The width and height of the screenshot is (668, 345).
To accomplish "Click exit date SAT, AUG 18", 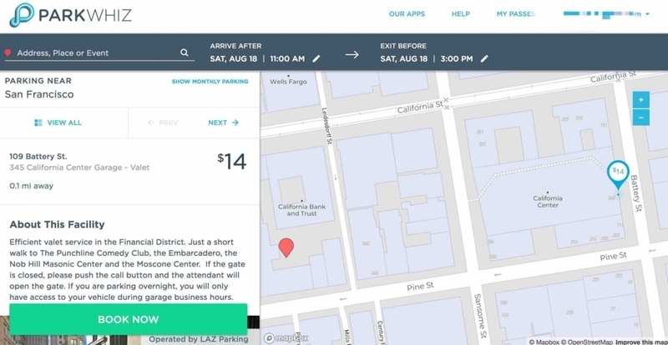I will click(x=404, y=58).
